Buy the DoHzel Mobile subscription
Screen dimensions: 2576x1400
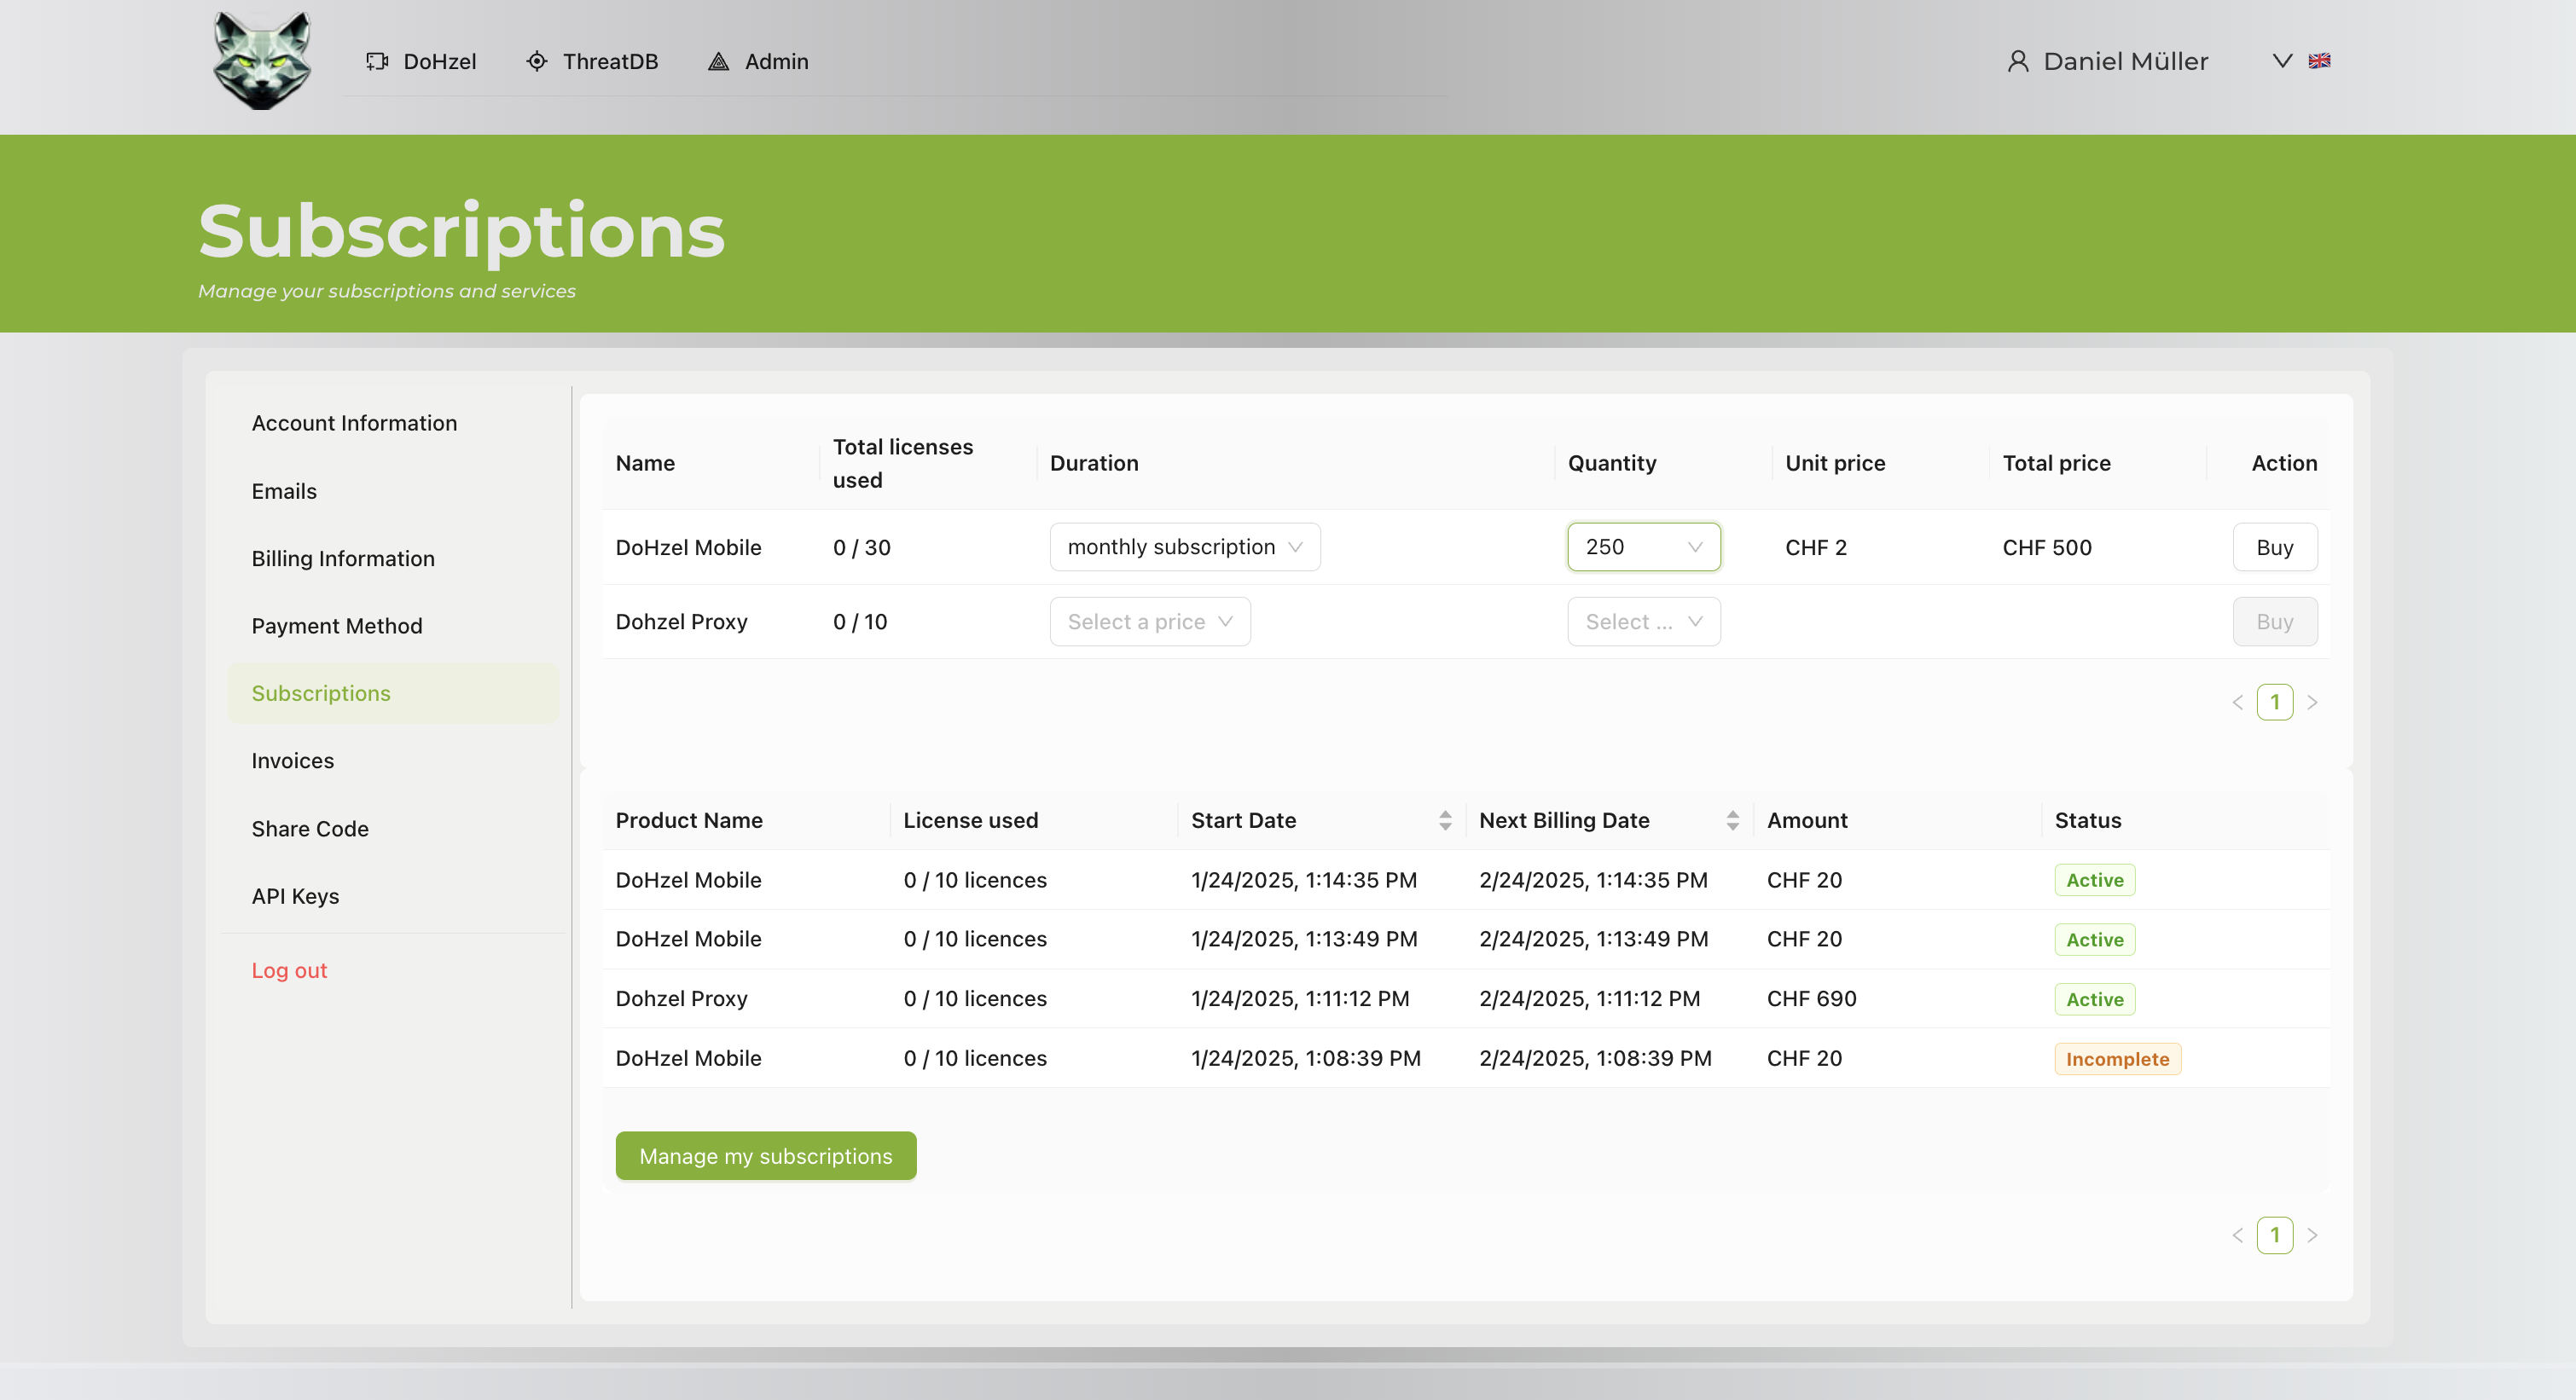pos(2275,547)
